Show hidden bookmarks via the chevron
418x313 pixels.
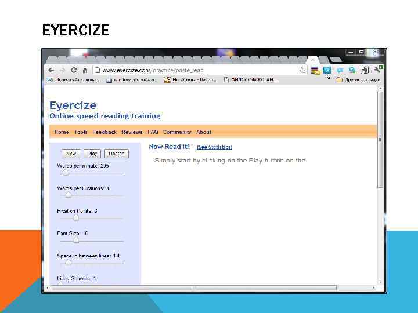(329, 78)
